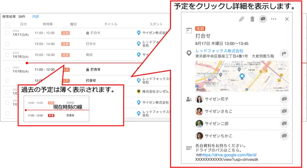
Task: Close the schedule detail panel
Action: coord(287,19)
